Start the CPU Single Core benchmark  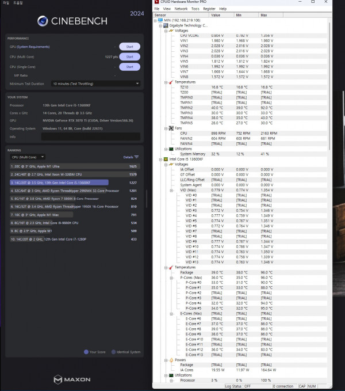129,67
